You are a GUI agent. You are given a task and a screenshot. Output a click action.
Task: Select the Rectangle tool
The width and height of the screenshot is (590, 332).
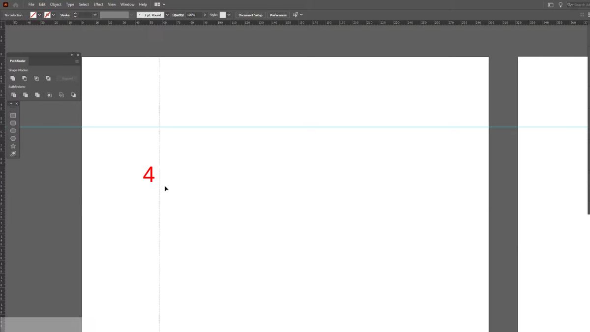13,115
